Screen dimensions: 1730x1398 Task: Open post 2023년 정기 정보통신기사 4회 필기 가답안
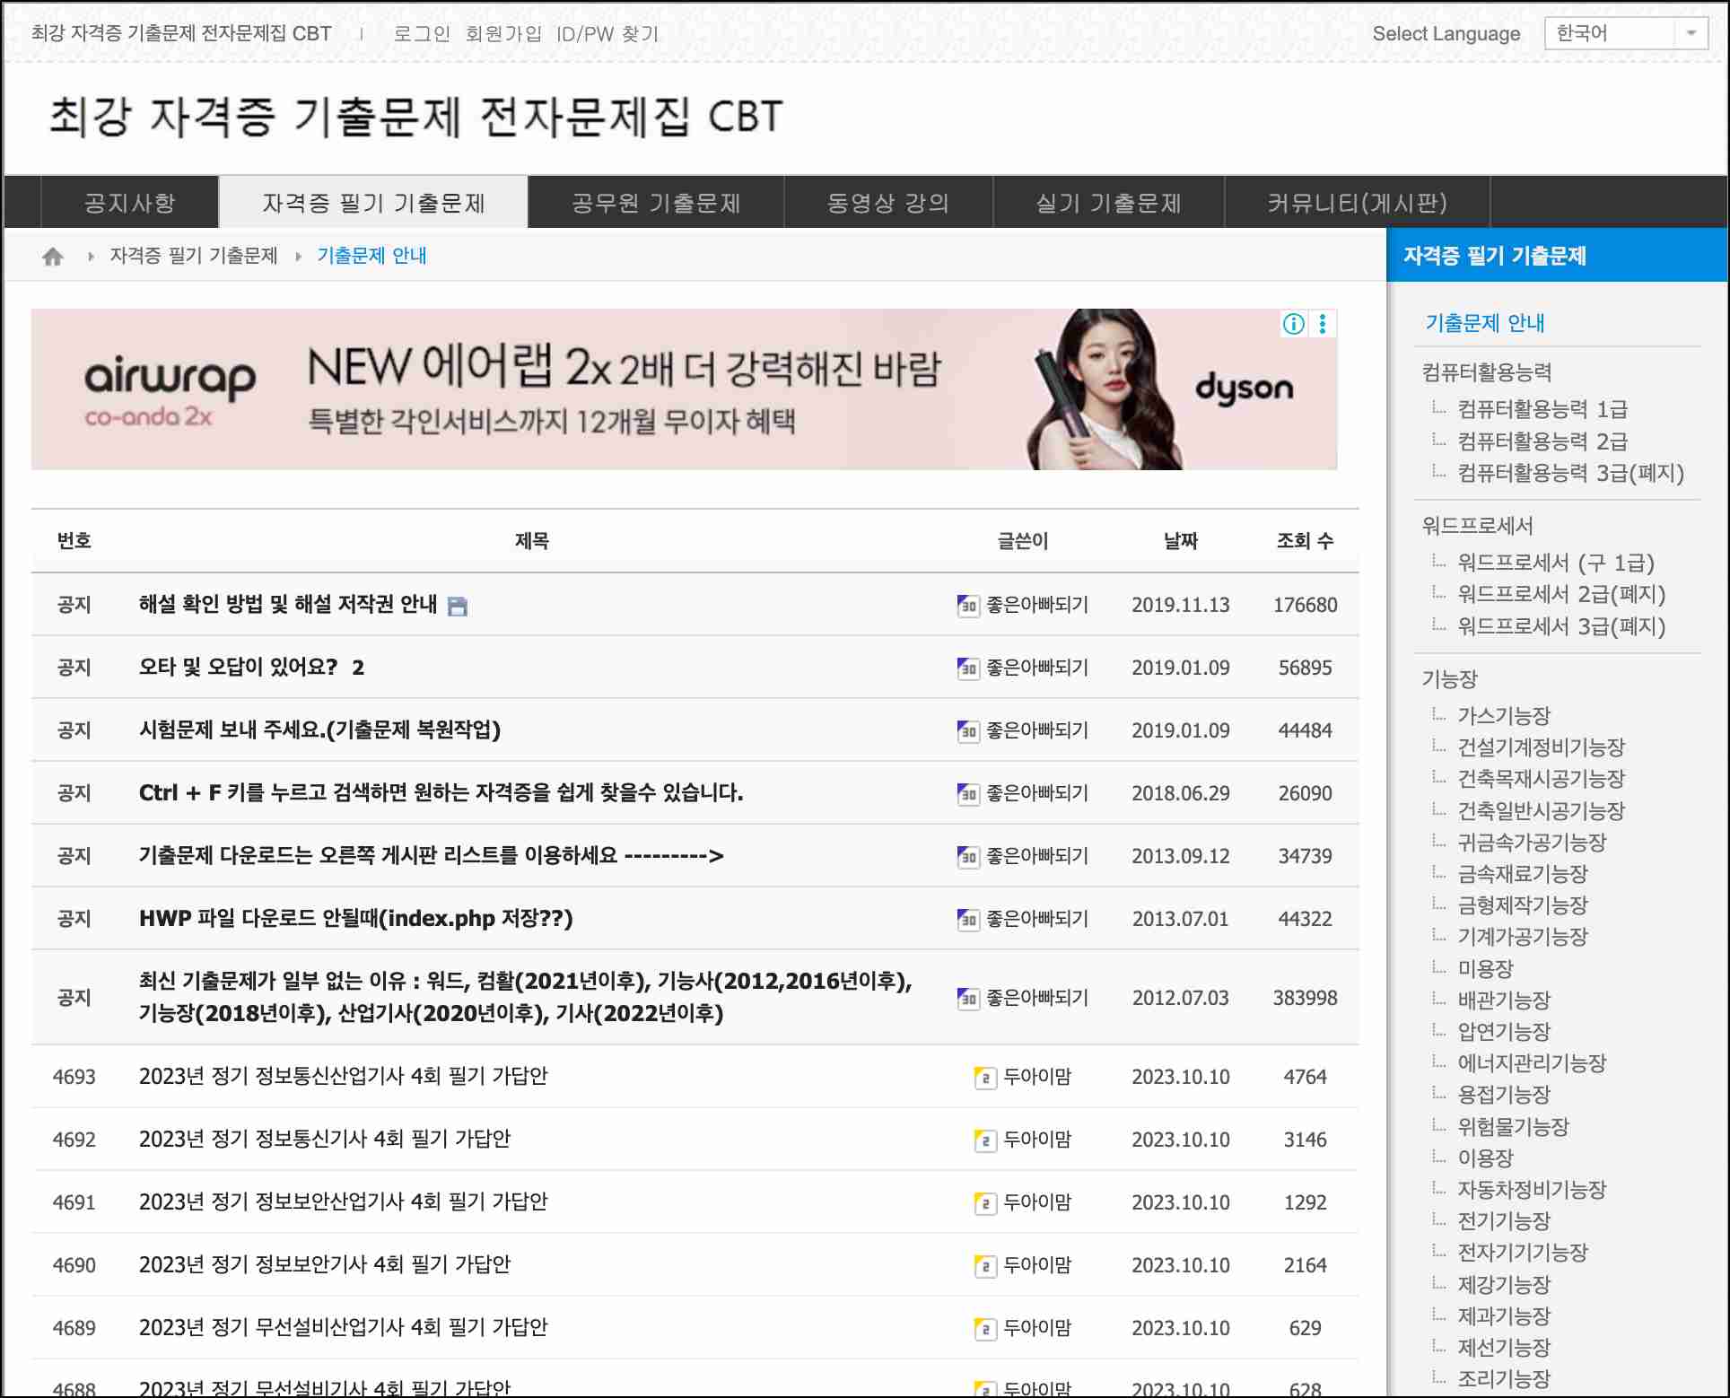[324, 1139]
